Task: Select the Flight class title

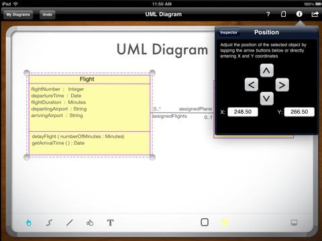Action: (87, 79)
